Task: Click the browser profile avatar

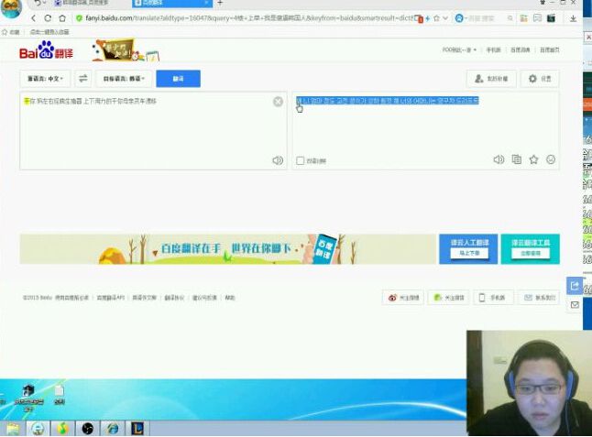Action: tap(11, 8)
